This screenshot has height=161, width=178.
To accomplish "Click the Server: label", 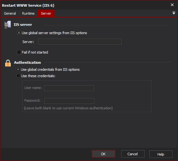I will tap(28, 42).
